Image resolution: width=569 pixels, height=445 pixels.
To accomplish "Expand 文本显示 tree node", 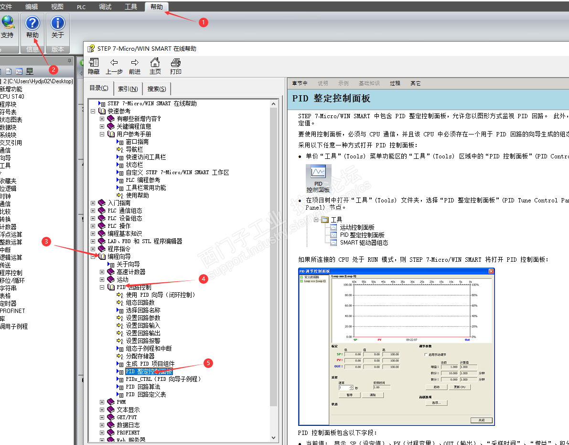I will click(102, 410).
